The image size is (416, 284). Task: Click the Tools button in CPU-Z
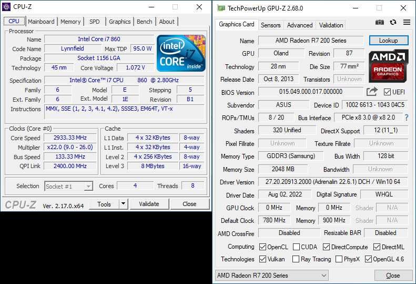tap(104, 204)
